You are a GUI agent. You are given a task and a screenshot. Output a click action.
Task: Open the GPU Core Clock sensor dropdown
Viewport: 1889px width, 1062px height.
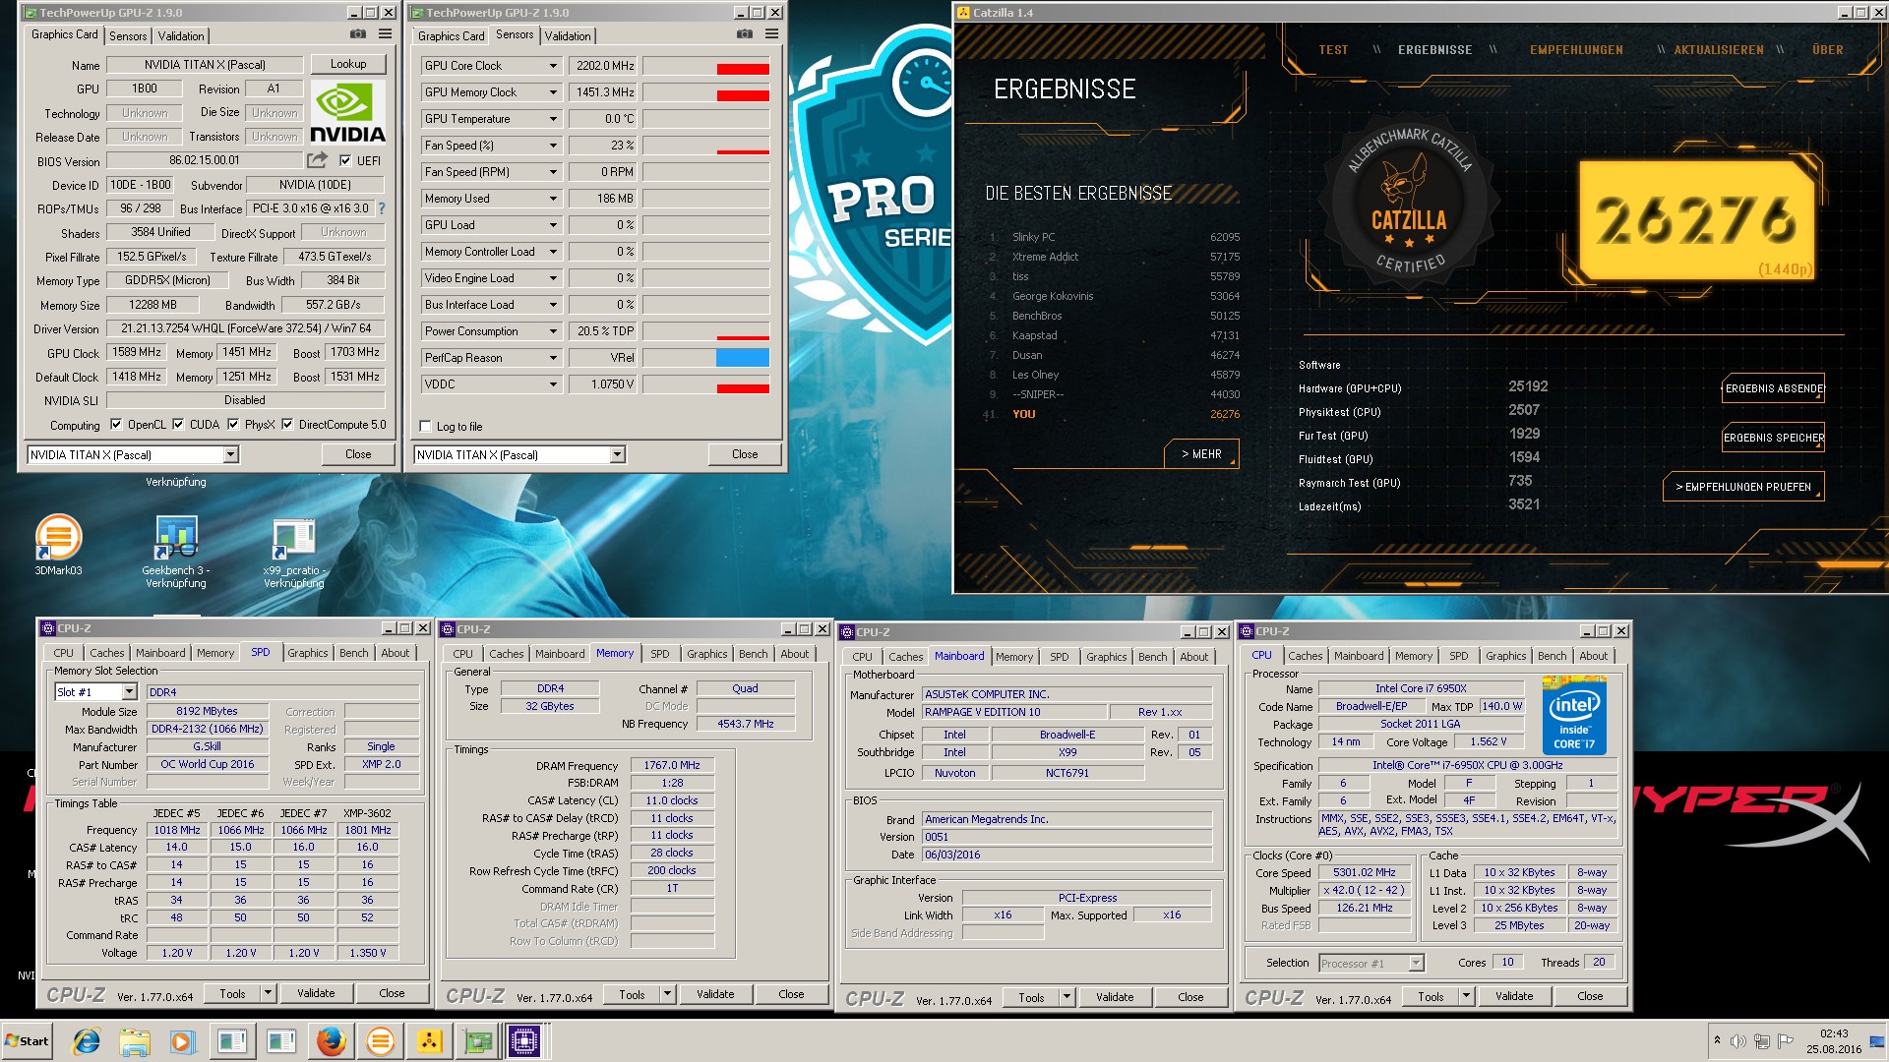click(x=553, y=66)
